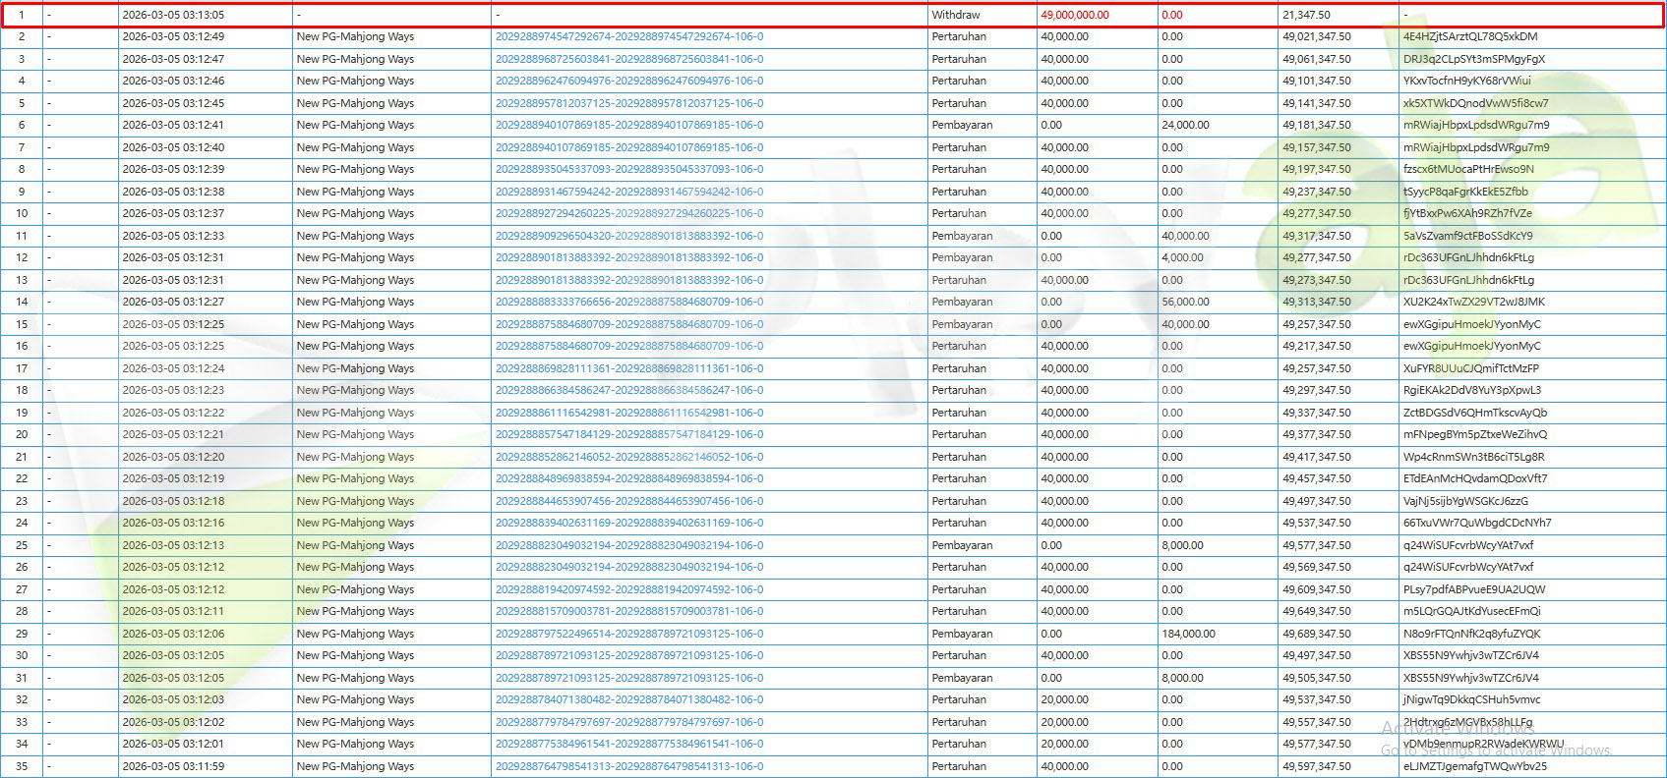Click the red 49,000,000.00 withdrawal amount

[x=1074, y=15]
